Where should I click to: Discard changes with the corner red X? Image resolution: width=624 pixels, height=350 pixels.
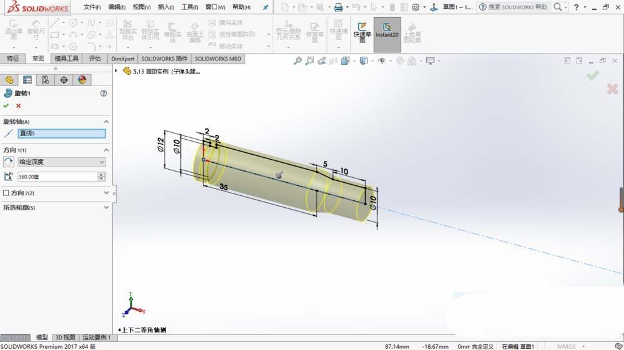613,89
